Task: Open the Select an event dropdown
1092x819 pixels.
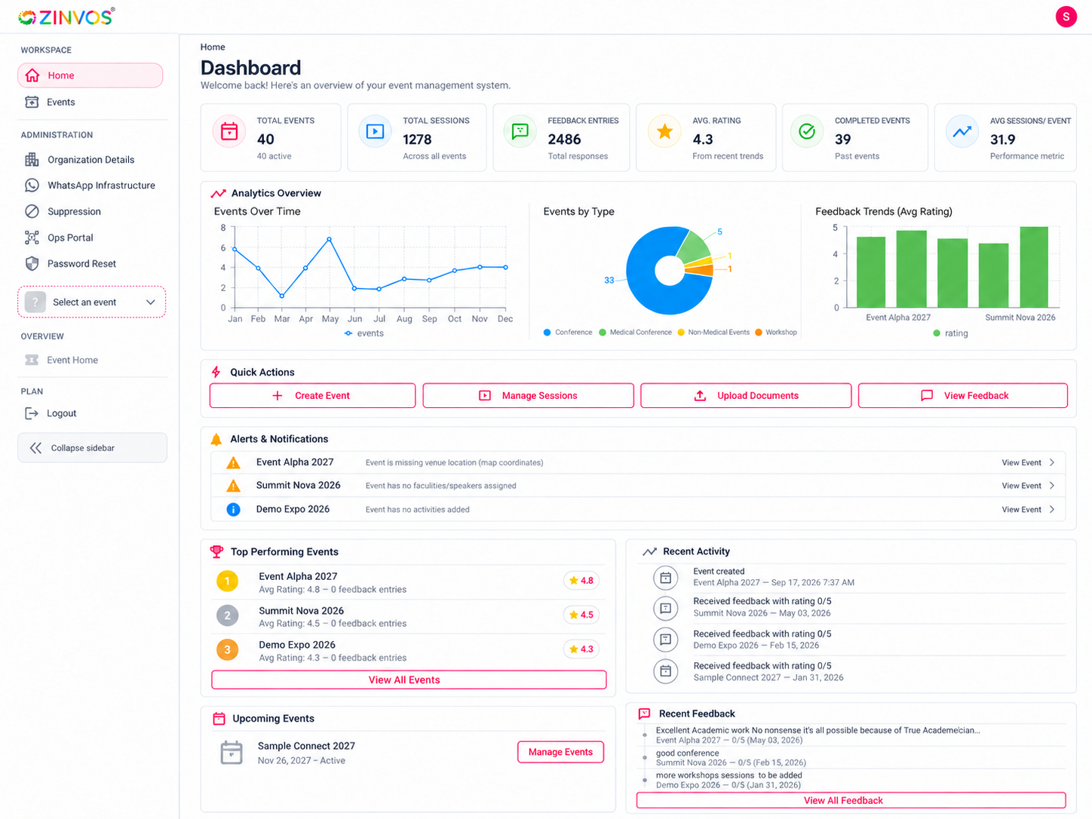Action: coord(91,302)
